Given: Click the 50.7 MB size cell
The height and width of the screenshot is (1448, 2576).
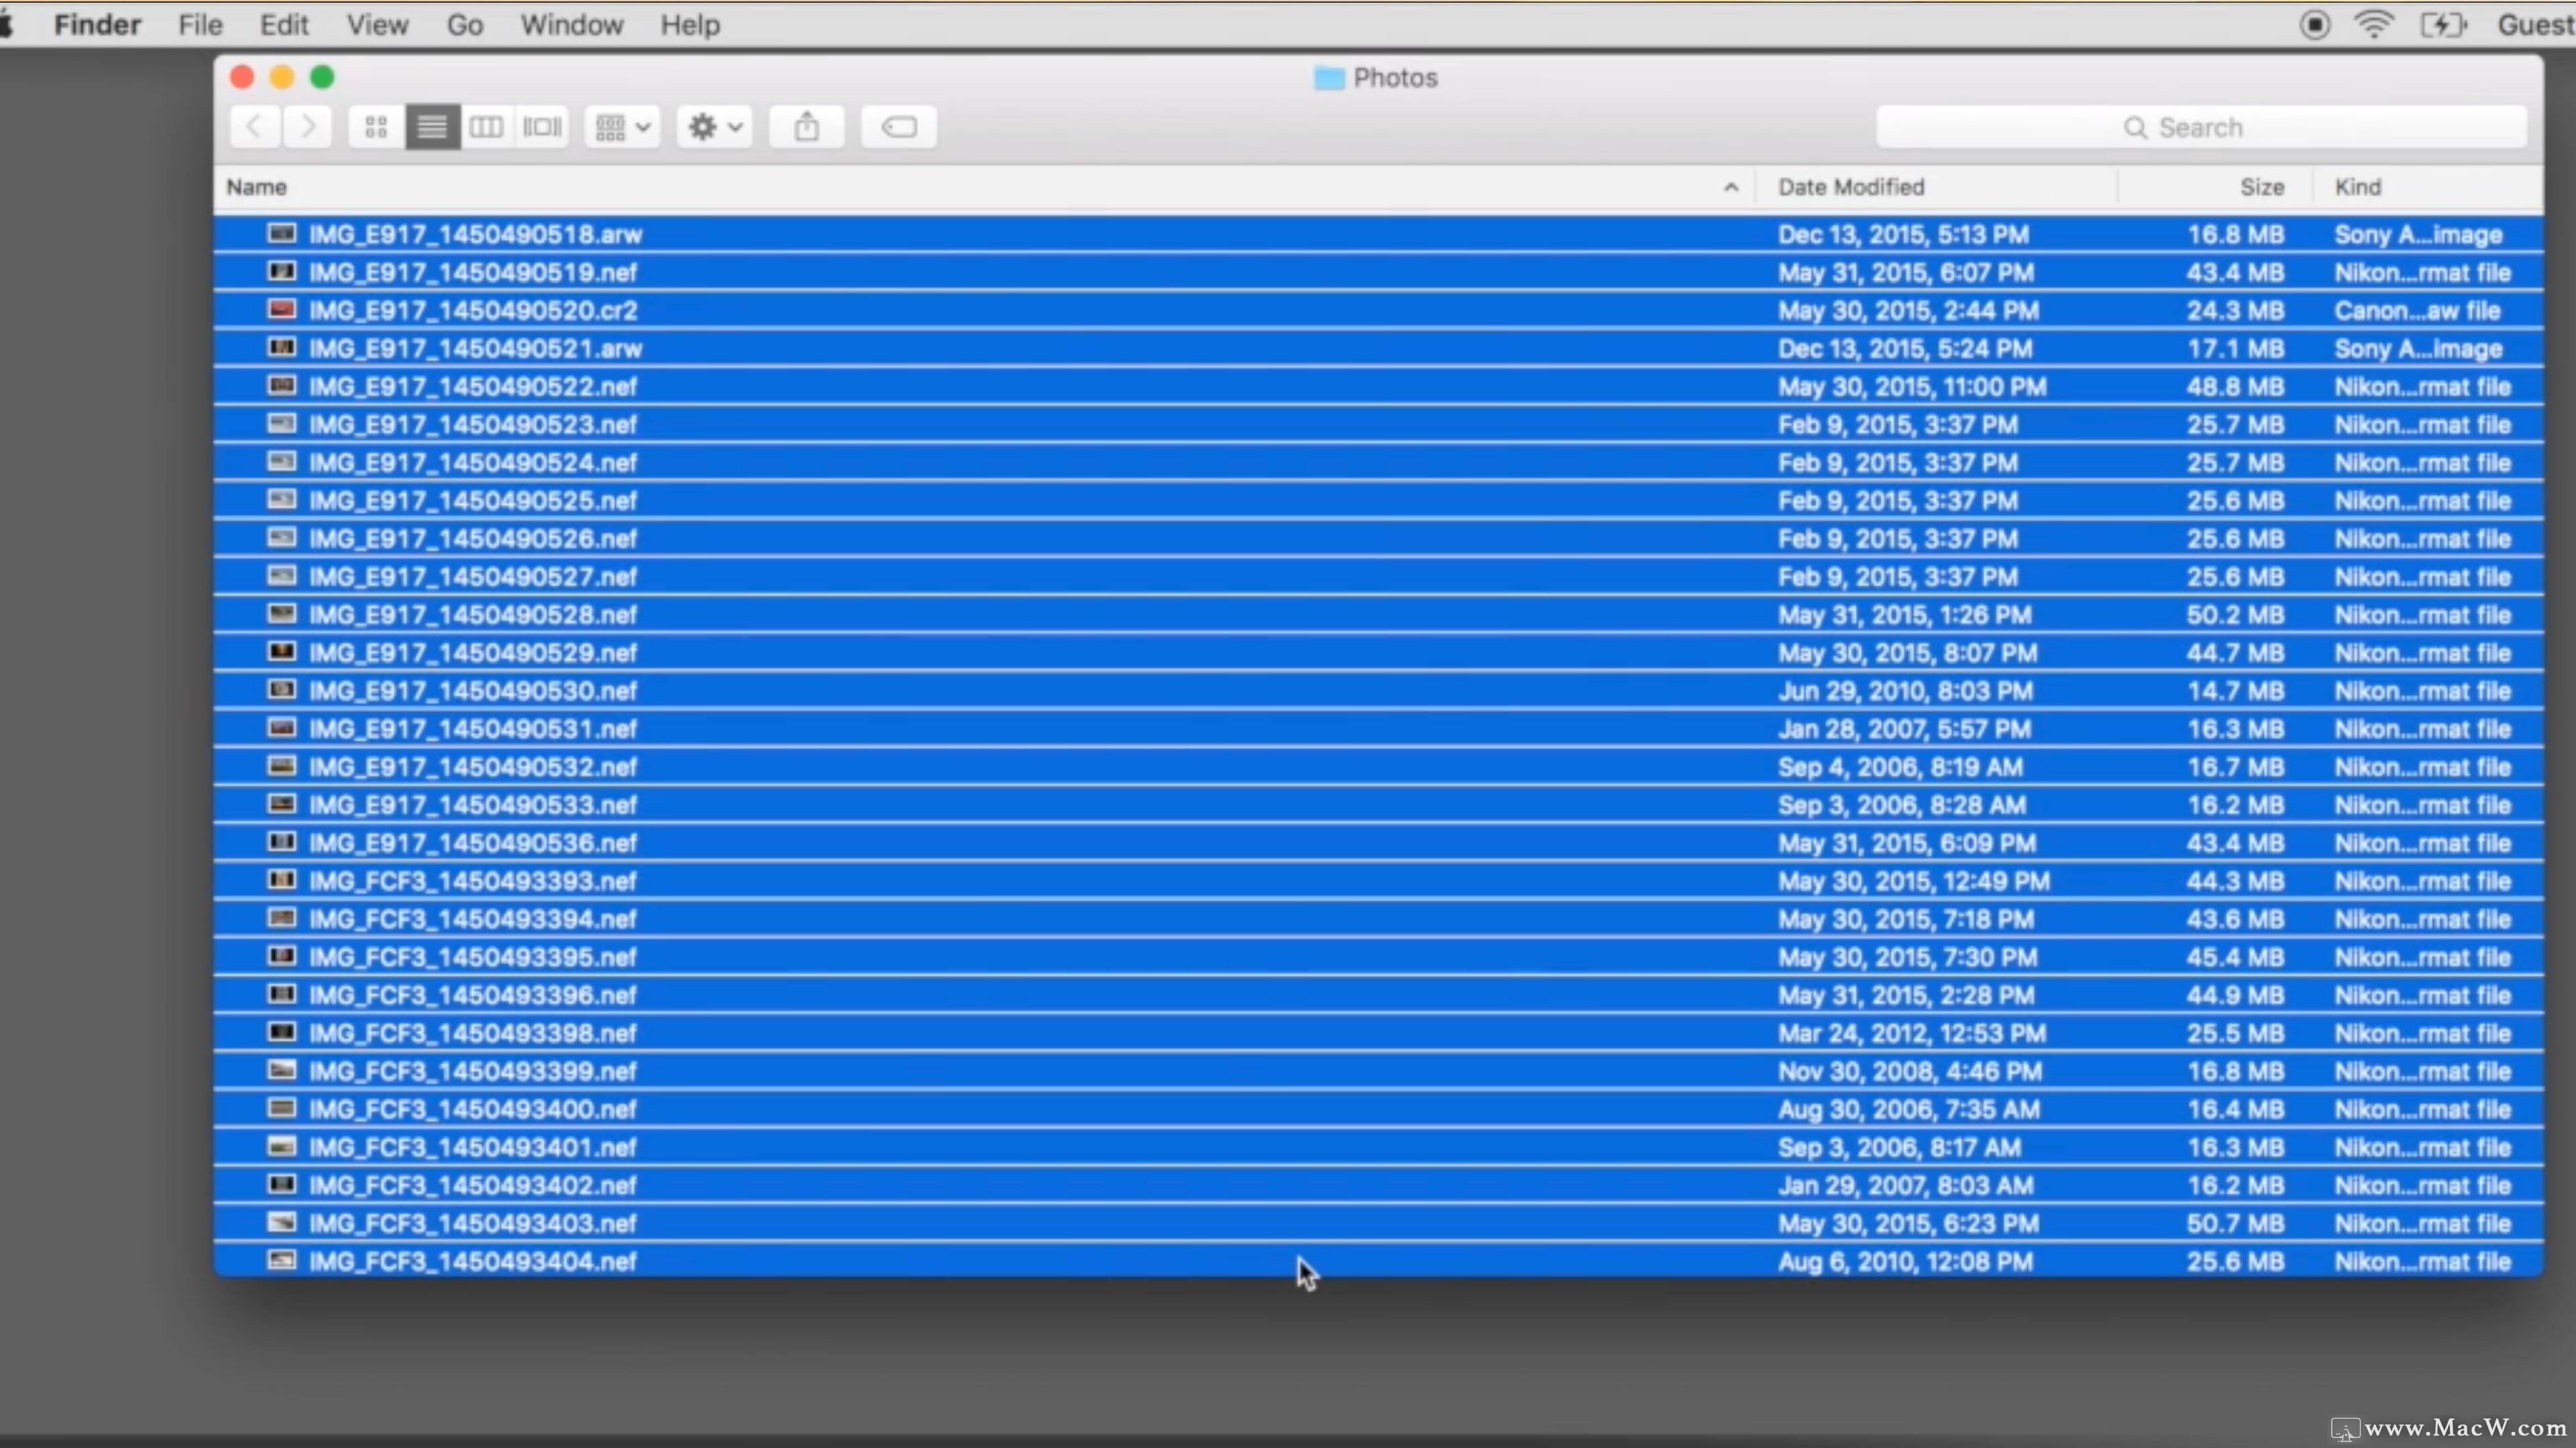Looking at the screenshot, I should [2235, 1223].
